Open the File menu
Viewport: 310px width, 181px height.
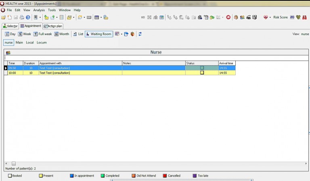pyautogui.click(x=9, y=10)
